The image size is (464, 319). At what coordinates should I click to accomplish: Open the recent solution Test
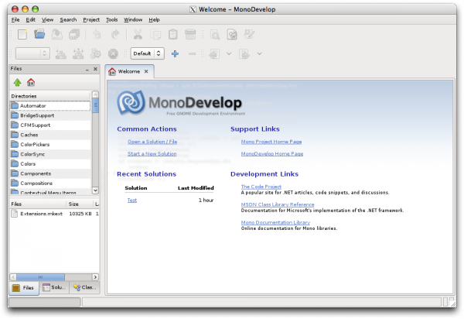(x=132, y=201)
